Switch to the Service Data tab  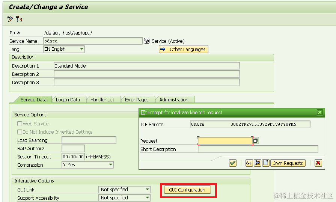tap(33, 99)
